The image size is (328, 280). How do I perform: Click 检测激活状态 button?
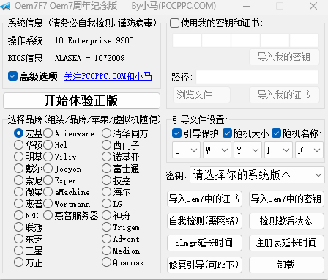pyautogui.click(x=286, y=221)
